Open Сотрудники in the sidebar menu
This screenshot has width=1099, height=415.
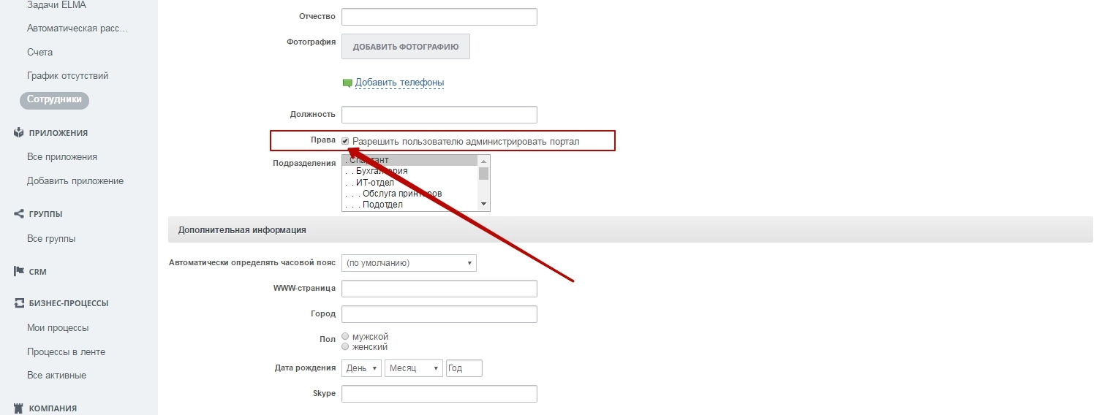click(54, 100)
